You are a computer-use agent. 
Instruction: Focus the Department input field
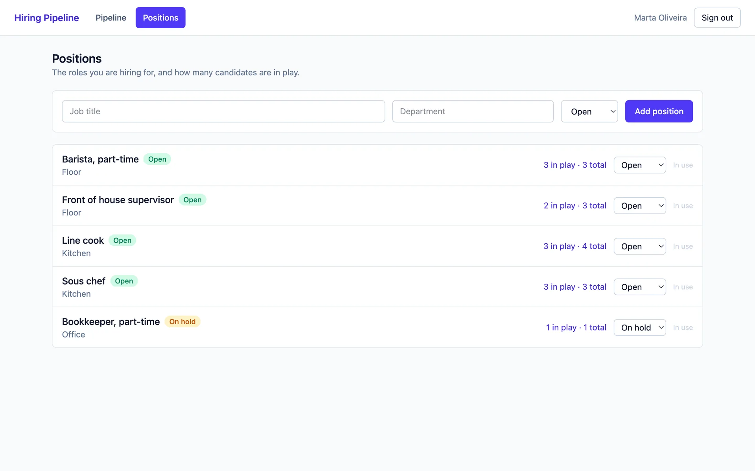pyautogui.click(x=473, y=111)
